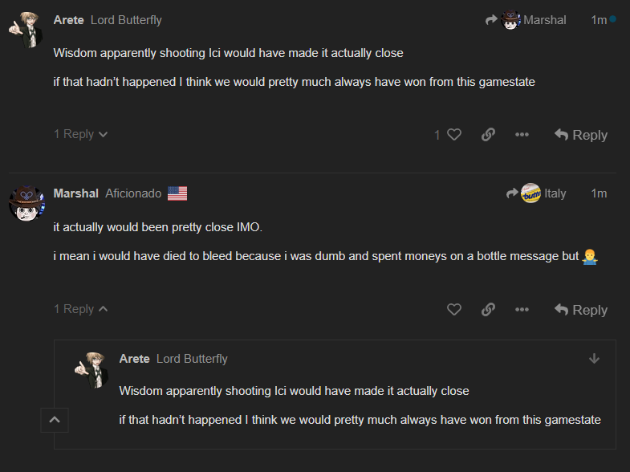The width and height of the screenshot is (630, 472).
Task: Collapse the 1 Reply list under Marshal's post
Action: [80, 309]
